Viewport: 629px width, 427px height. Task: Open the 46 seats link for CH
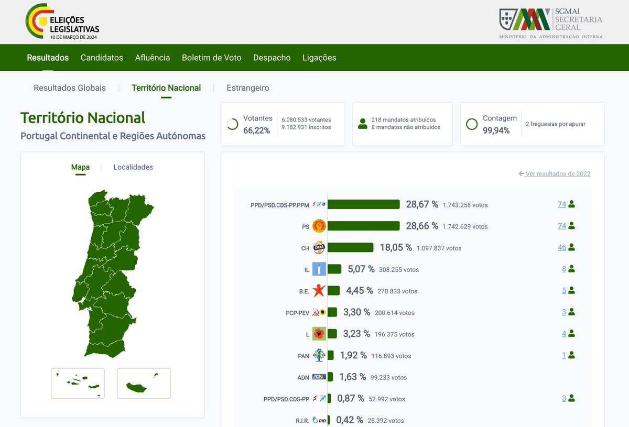coord(562,247)
